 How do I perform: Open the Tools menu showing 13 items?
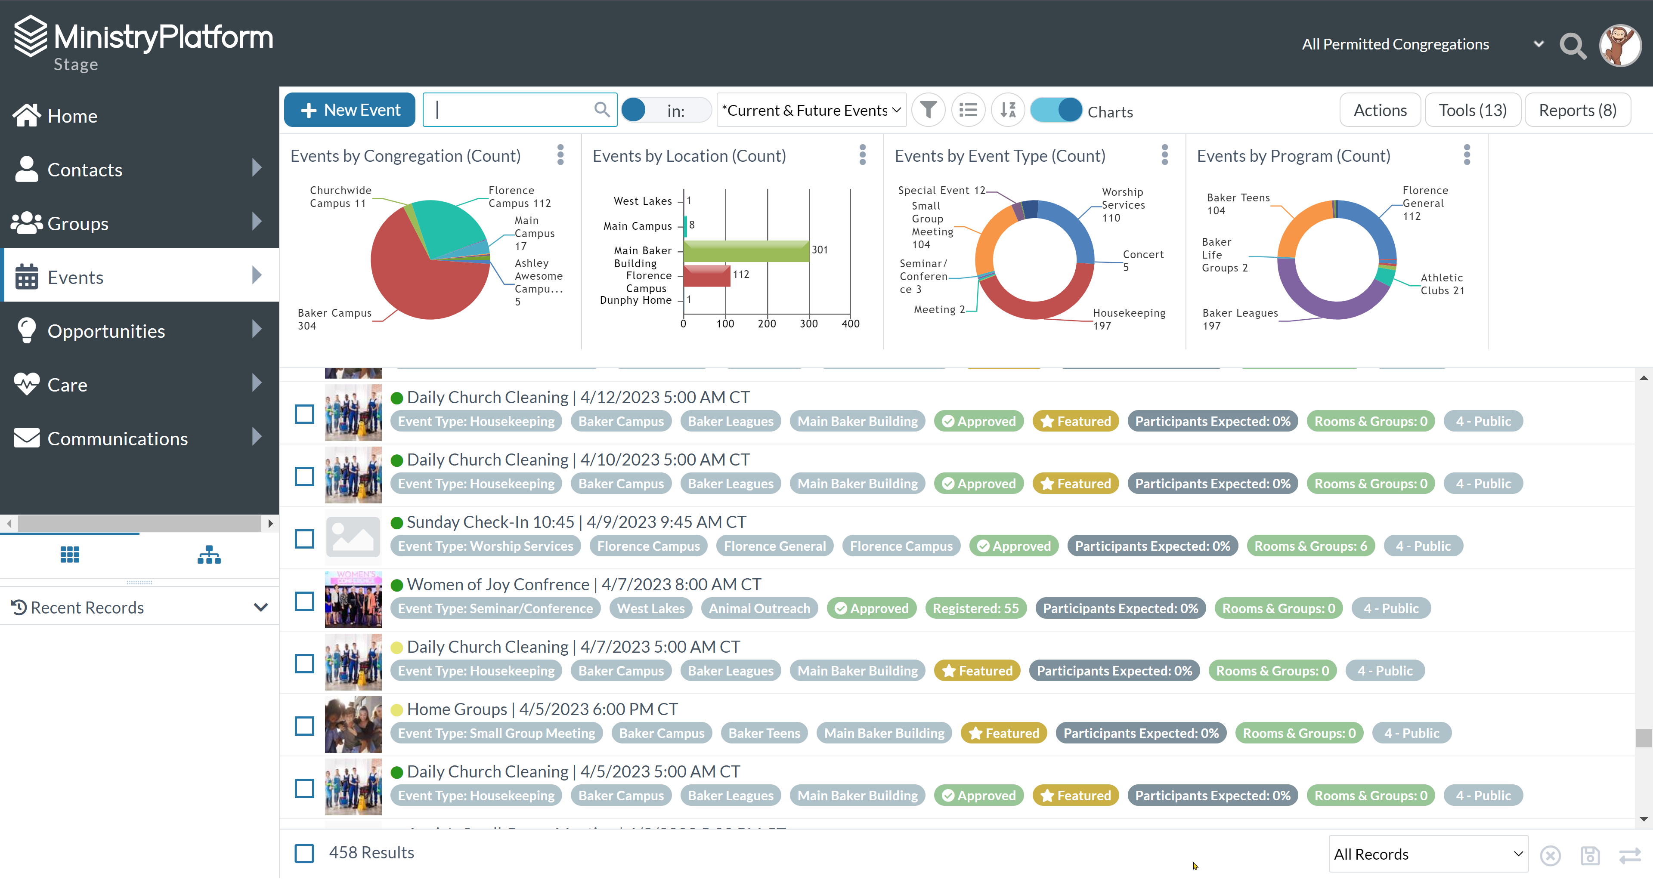click(x=1473, y=109)
